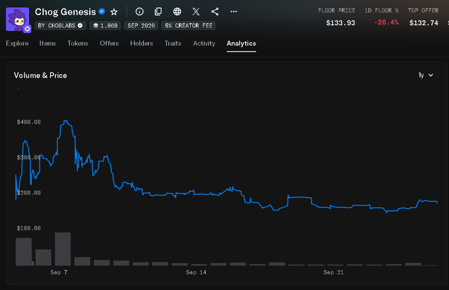
Task: Select the Analytics tab
Action: pyautogui.click(x=242, y=44)
